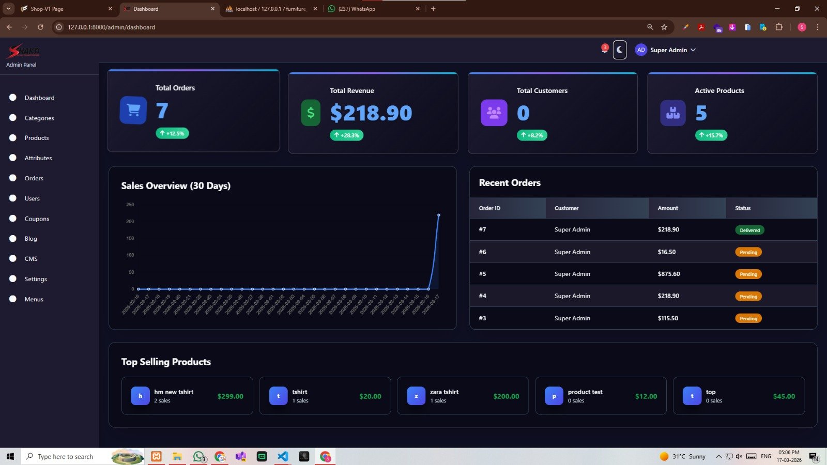Click the Total Orders shopping cart icon
Screen dimensions: 827x465
[x=133, y=110]
